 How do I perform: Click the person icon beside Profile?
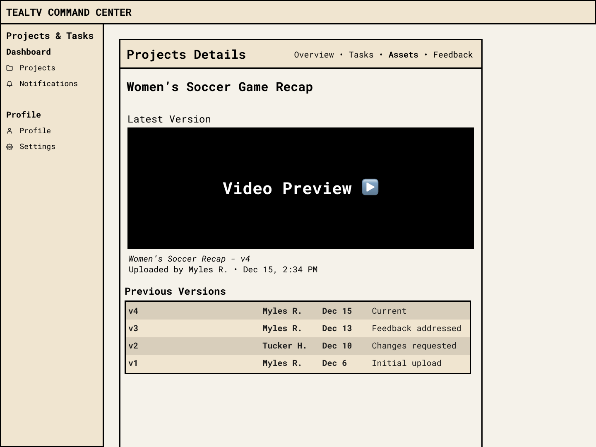tap(10, 131)
